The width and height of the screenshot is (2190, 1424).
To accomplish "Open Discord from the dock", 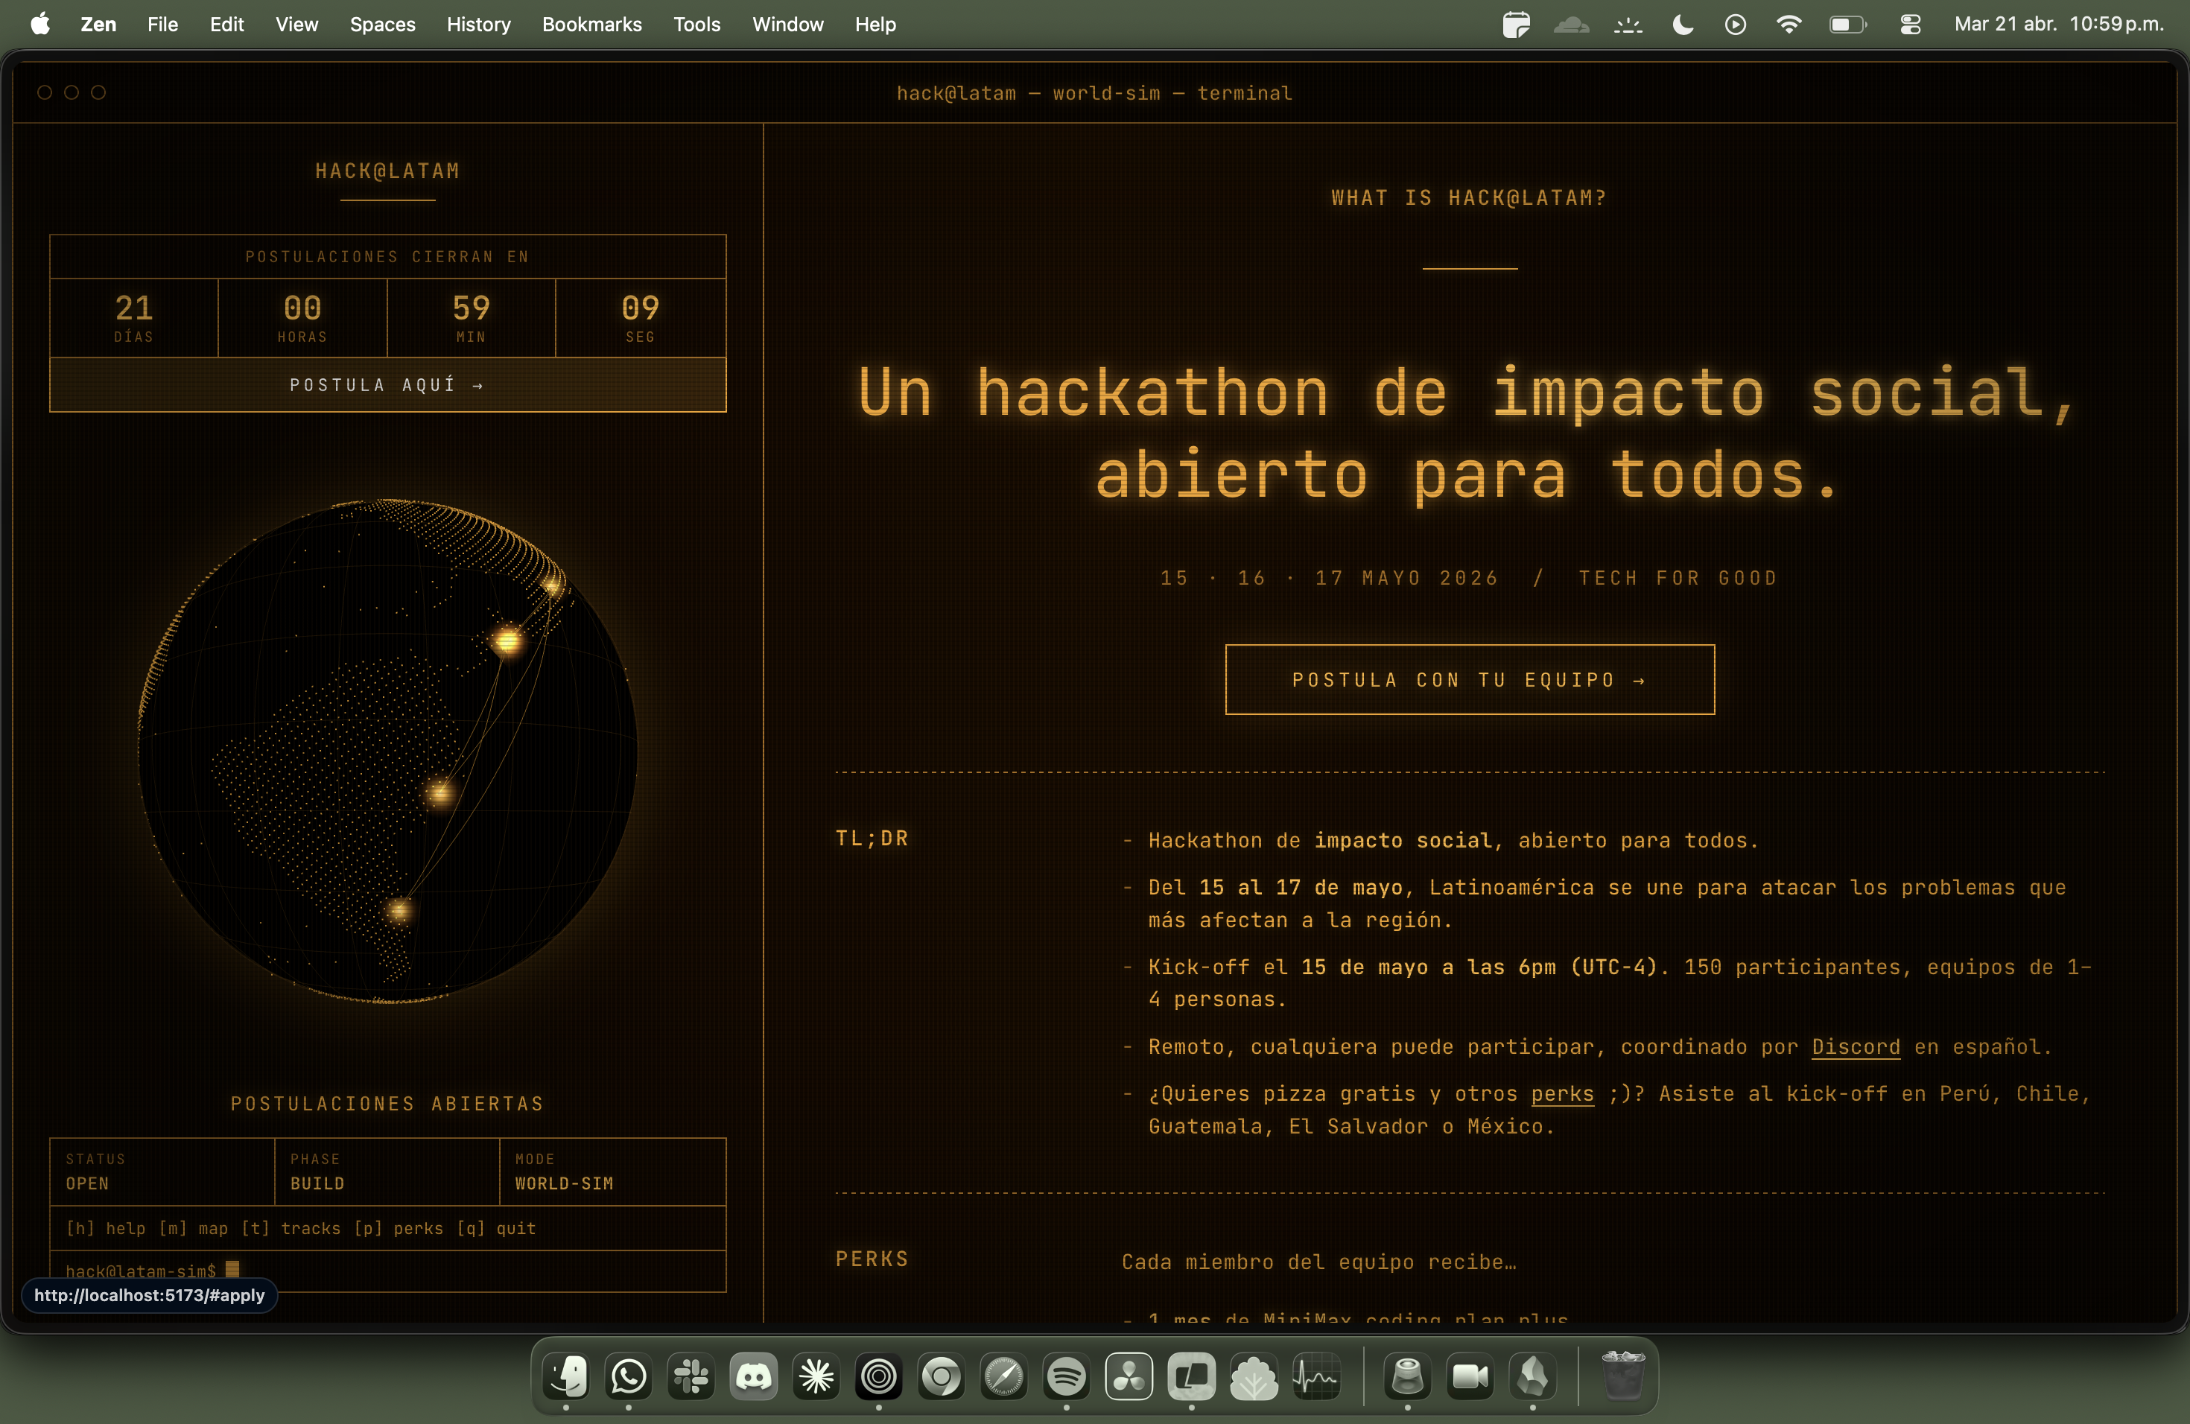I will click(x=754, y=1377).
